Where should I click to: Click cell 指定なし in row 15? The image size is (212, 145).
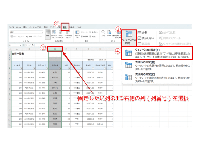(100, 124)
